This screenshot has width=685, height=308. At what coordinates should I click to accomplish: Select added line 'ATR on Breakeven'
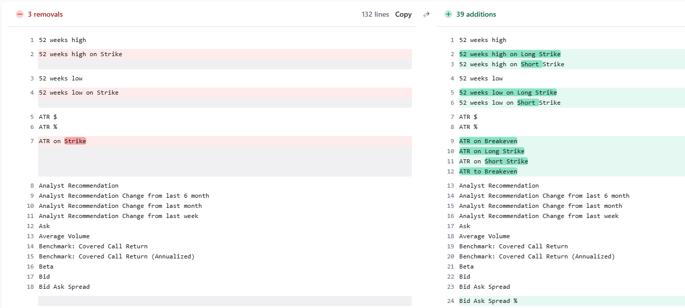(572, 141)
